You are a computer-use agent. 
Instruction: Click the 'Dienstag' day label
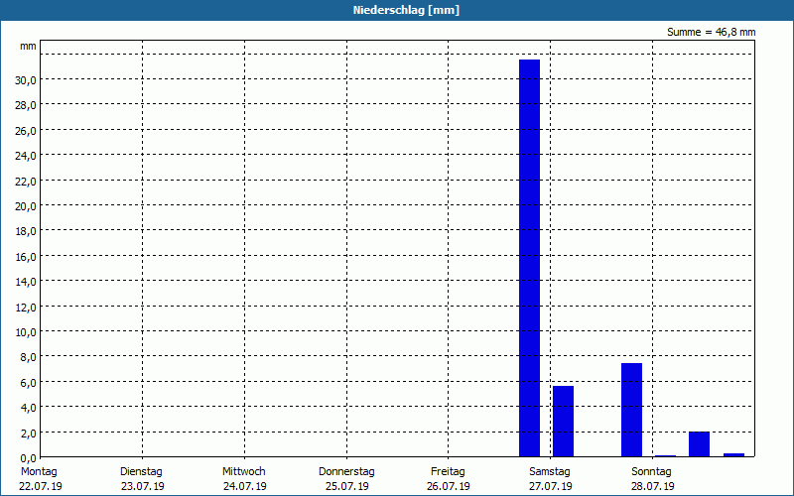point(141,472)
